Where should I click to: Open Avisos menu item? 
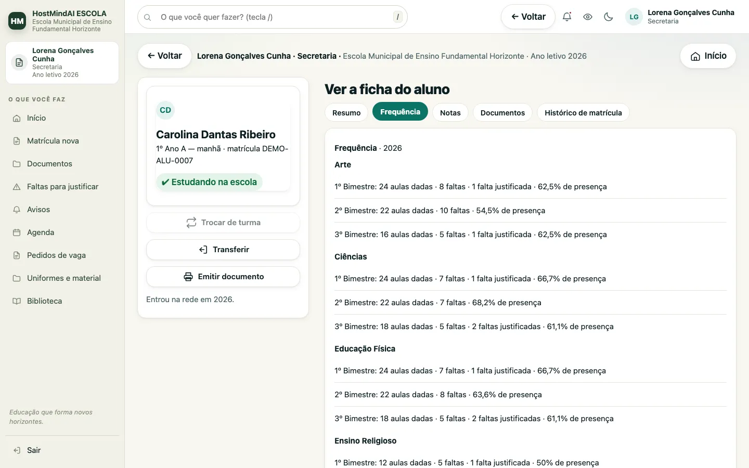click(x=62, y=210)
